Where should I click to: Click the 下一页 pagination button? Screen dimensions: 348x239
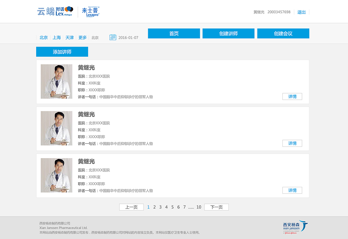click(x=216, y=207)
